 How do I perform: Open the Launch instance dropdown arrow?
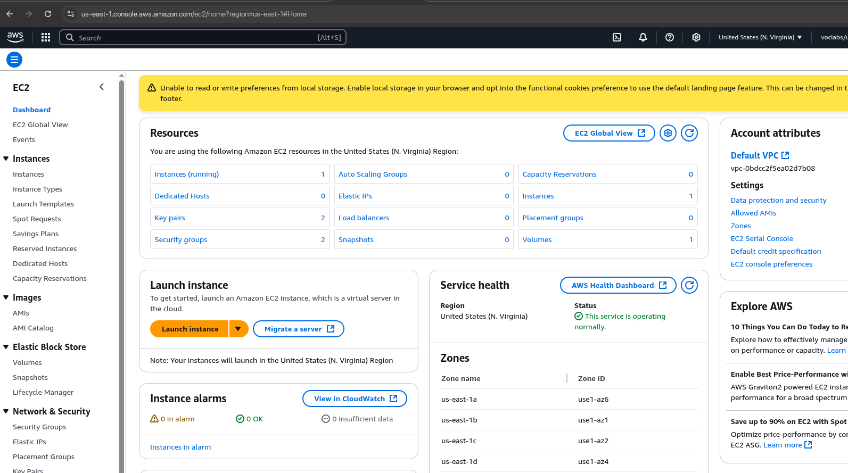[x=238, y=329]
